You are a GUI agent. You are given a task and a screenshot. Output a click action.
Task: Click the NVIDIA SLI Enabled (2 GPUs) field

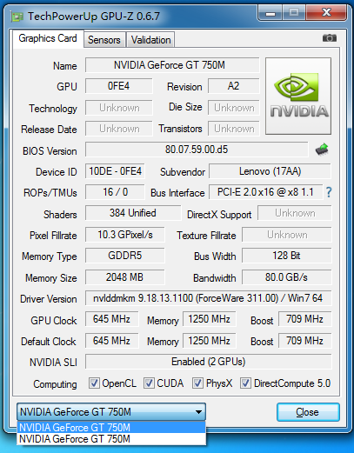pyautogui.click(x=208, y=362)
